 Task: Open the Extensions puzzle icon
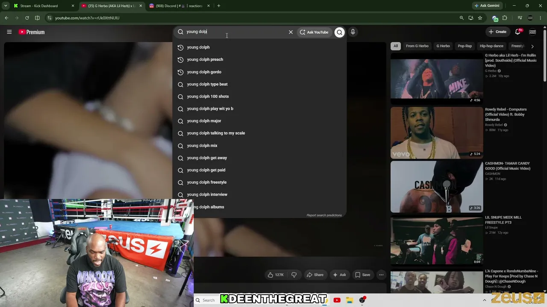coord(505,18)
